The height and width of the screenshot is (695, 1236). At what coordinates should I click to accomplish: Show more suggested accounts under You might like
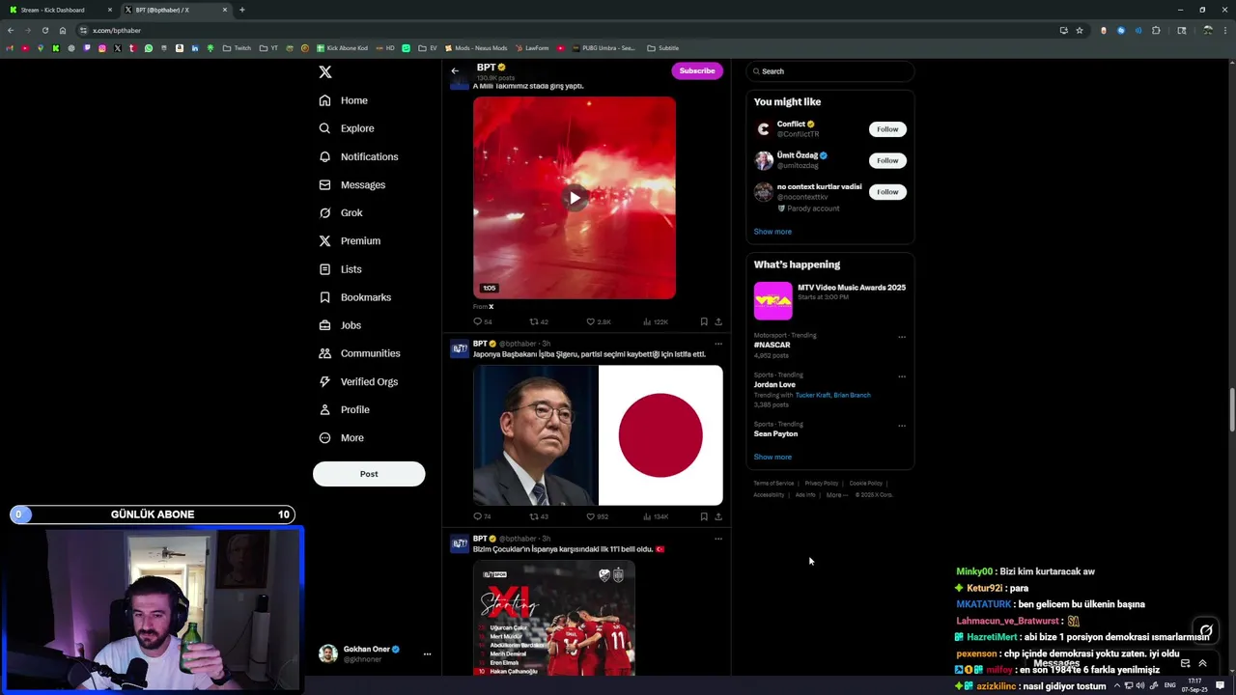[772, 232]
